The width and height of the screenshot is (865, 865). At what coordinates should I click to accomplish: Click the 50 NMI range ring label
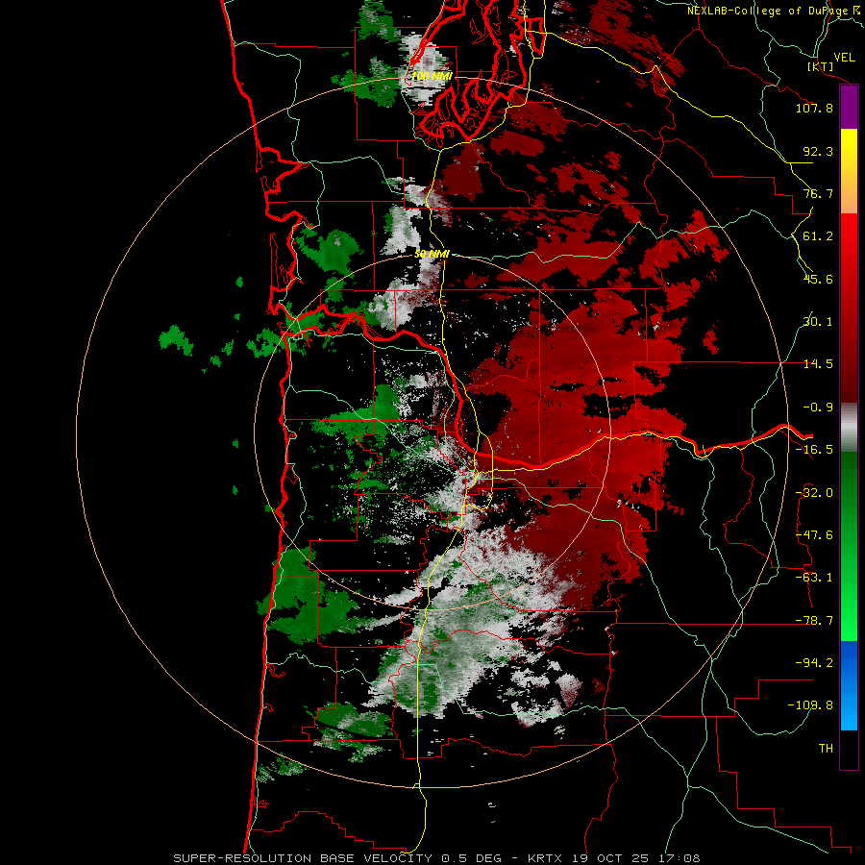point(432,255)
